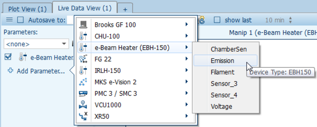Expand the IRLH-150 submenu arrow
Image resolution: width=317 pixels, height=127 pixels.
(x=186, y=70)
